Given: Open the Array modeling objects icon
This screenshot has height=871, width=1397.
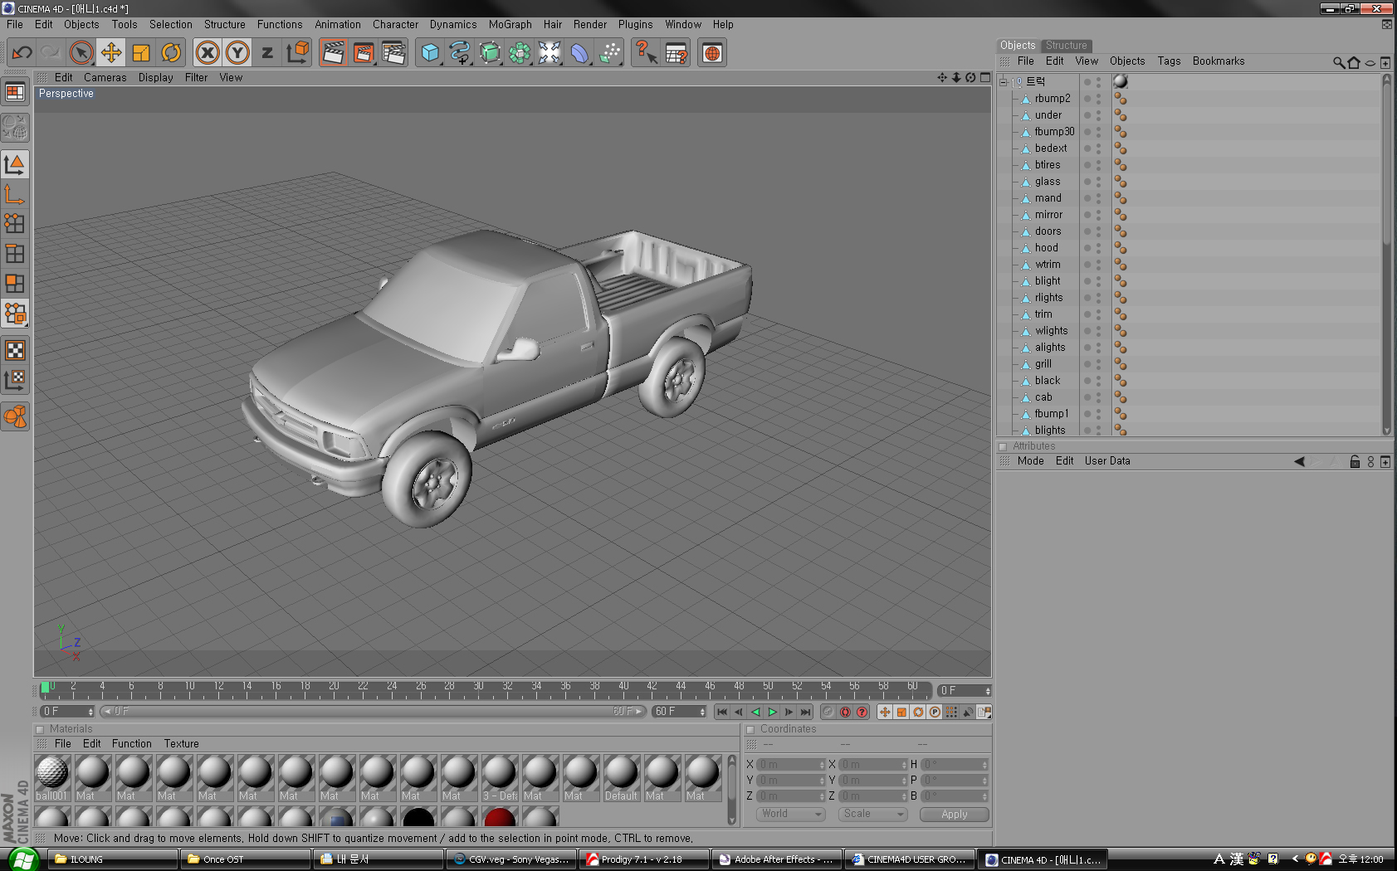Looking at the screenshot, I should pyautogui.click(x=520, y=53).
